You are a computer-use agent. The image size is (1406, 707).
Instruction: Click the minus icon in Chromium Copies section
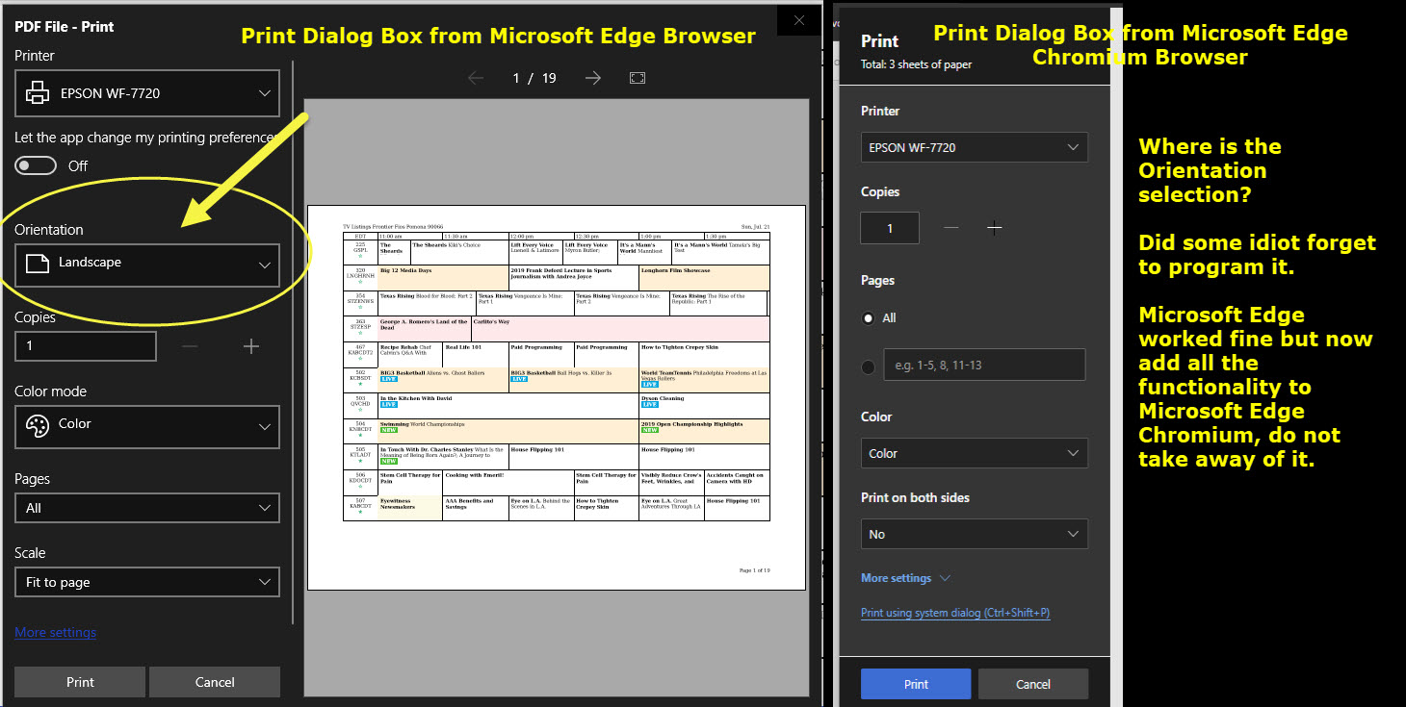[x=951, y=228]
